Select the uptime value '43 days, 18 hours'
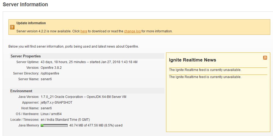This screenshot has height=136, width=273. coord(54,62)
